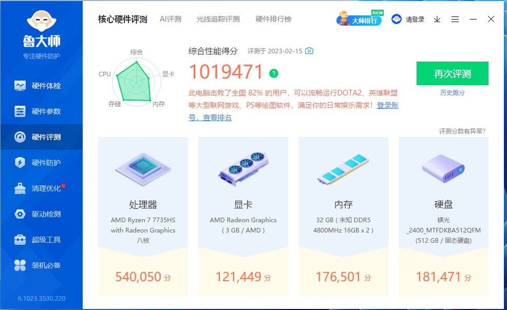Open the 驱动检测 driver detection panel
This screenshot has width=507, height=310.
(x=41, y=214)
